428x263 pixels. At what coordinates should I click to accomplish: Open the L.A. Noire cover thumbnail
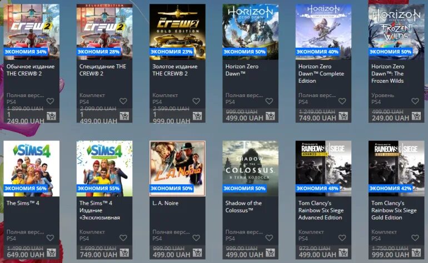coord(177,169)
